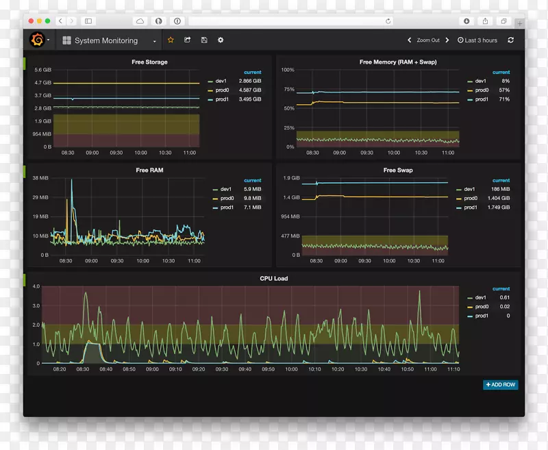Open the Free Storage panel title menu
548x450 pixels.
pos(150,62)
